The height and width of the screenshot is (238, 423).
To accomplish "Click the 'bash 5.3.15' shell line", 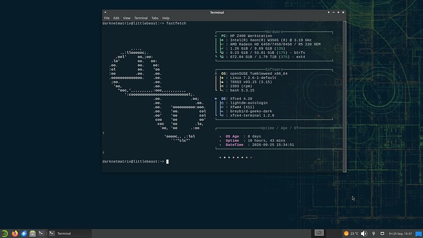I will (242, 90).
